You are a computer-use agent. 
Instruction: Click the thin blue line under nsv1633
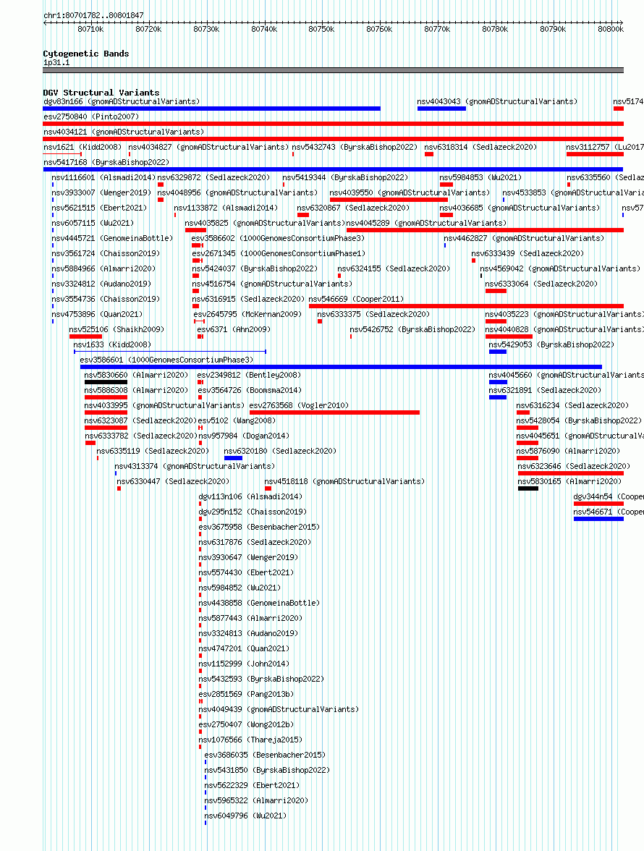click(170, 352)
